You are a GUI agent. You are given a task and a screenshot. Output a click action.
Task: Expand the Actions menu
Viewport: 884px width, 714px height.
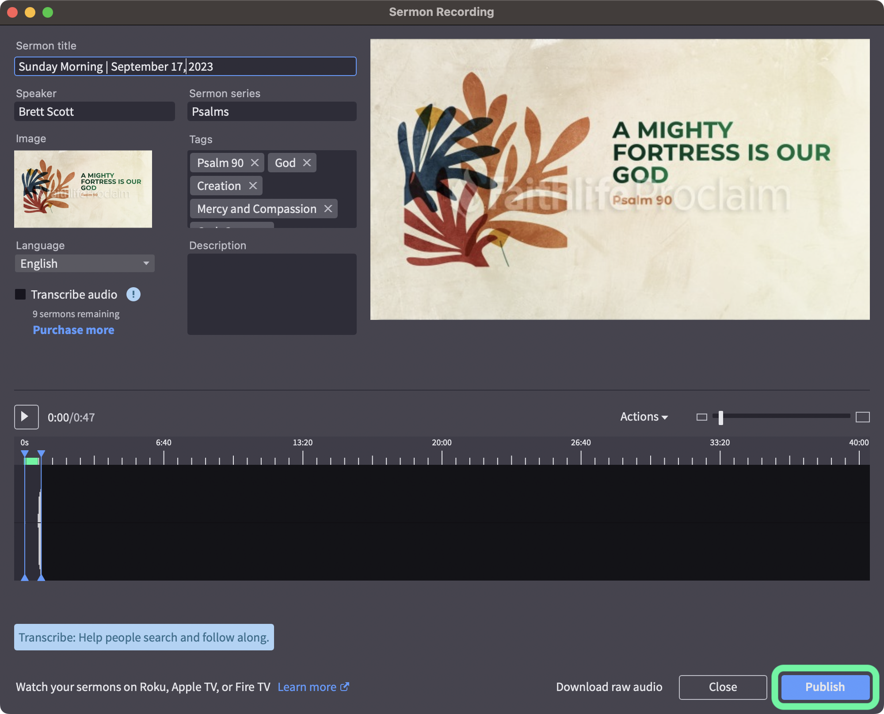point(644,417)
